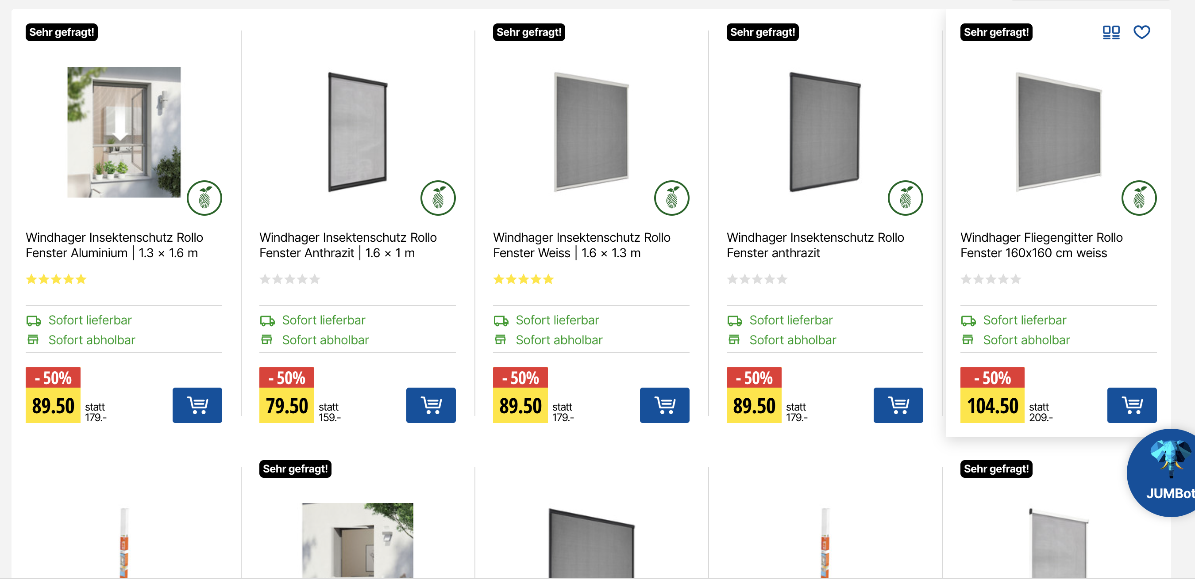
Task: Open the JUMBot chat assistant
Action: tap(1165, 473)
